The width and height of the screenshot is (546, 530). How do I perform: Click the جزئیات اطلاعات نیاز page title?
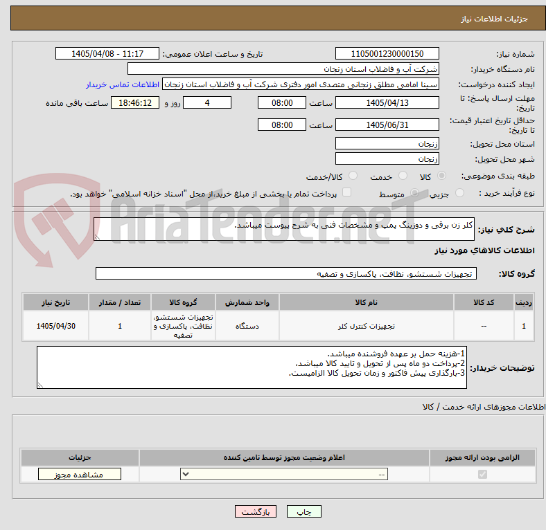click(495, 19)
